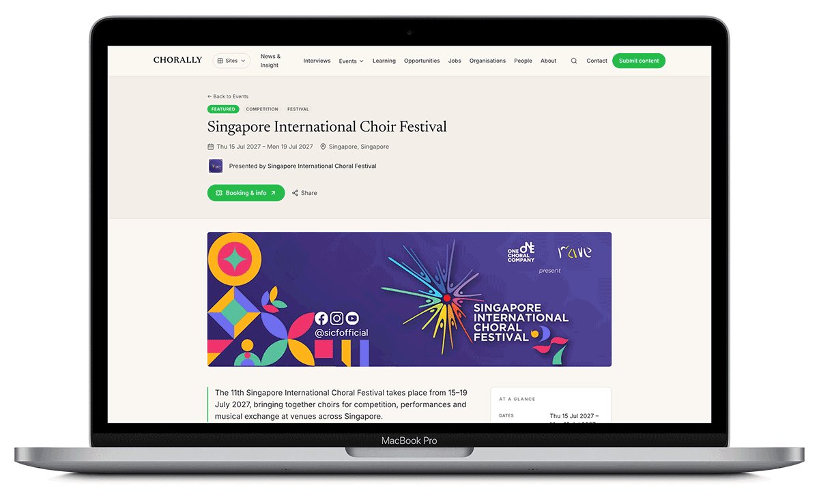This screenshot has height=491, width=819.
Task: Click the festival banner image
Action: pos(409,299)
